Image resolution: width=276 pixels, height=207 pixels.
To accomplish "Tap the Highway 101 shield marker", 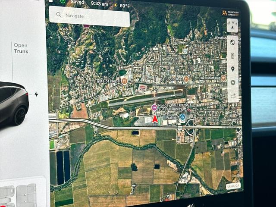I will click(x=179, y=129).
